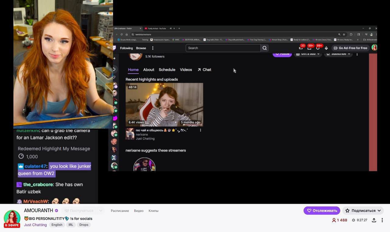Switch to the Videos channel tab
Viewport: 390px width, 232px height.
point(186,70)
